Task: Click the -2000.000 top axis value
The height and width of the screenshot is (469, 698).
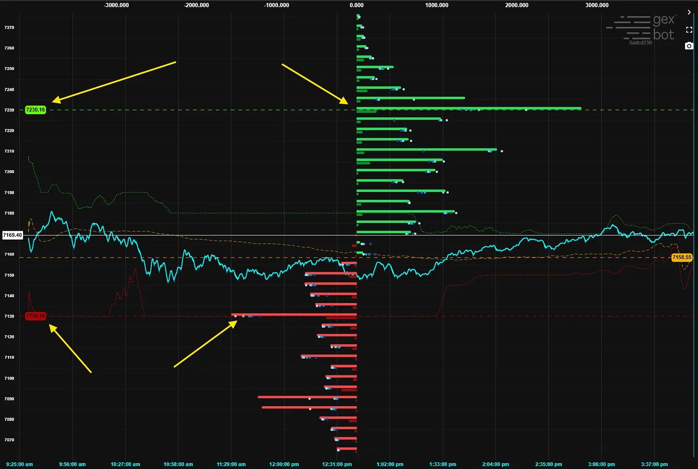Action: click(197, 5)
